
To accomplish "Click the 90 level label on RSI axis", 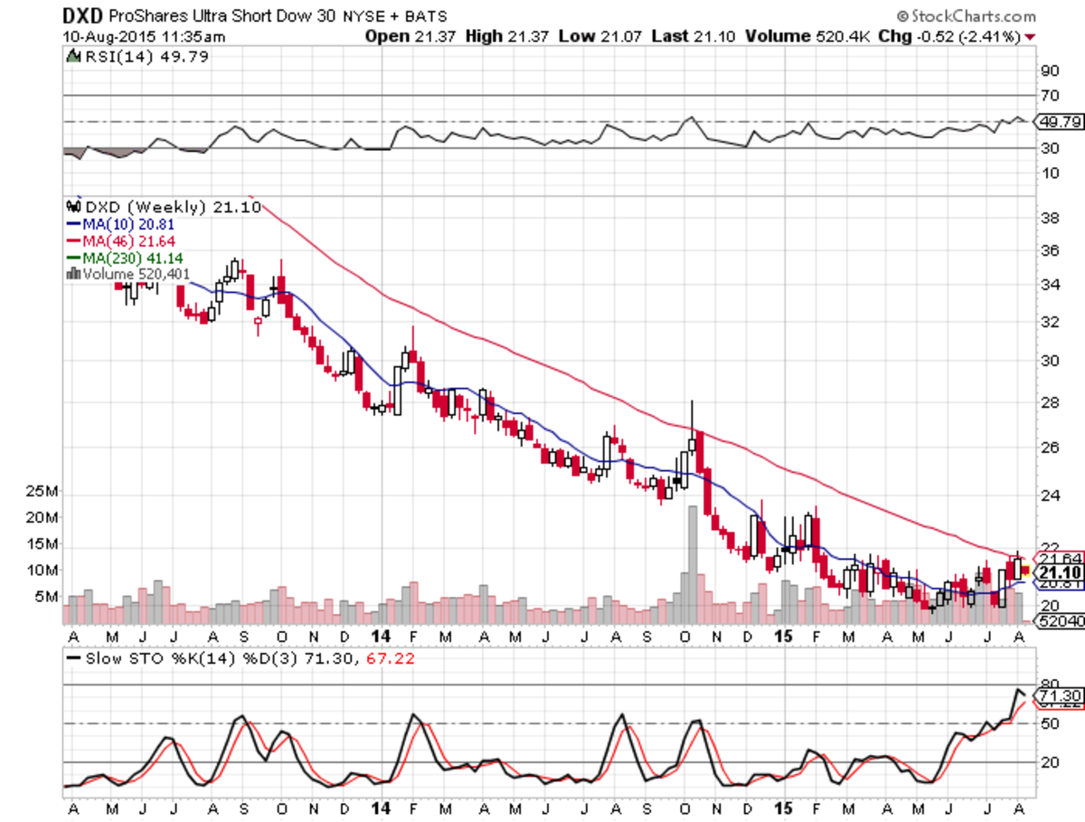I will pos(1050,71).
